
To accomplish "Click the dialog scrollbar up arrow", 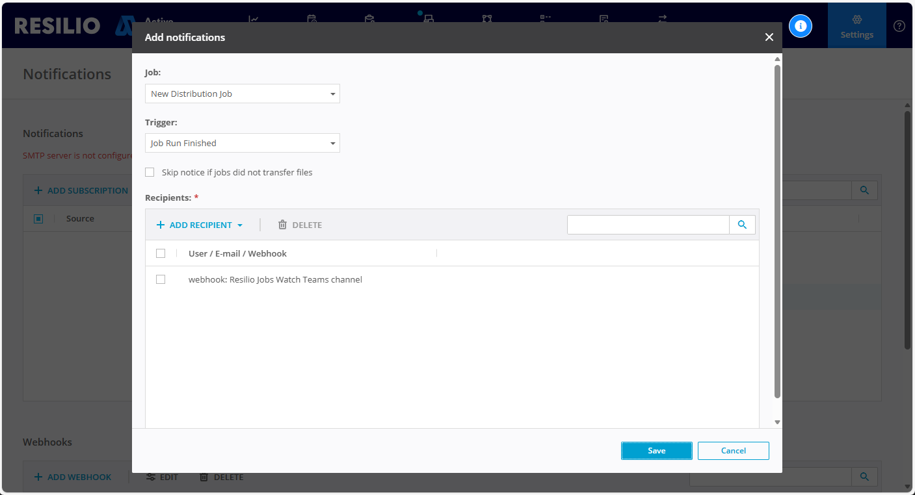I will pyautogui.click(x=777, y=59).
